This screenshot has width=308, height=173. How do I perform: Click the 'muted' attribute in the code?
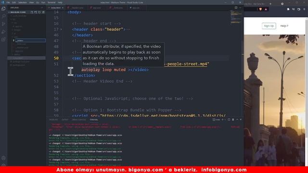(120, 70)
